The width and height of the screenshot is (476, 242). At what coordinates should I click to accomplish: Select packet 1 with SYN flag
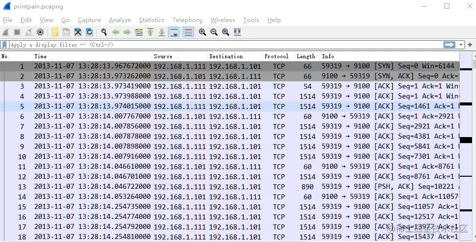230,66
